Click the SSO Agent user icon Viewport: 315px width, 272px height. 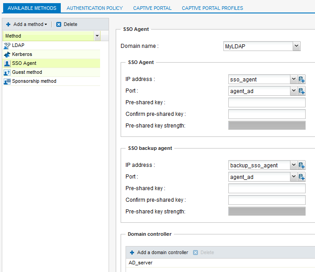pos(7,64)
